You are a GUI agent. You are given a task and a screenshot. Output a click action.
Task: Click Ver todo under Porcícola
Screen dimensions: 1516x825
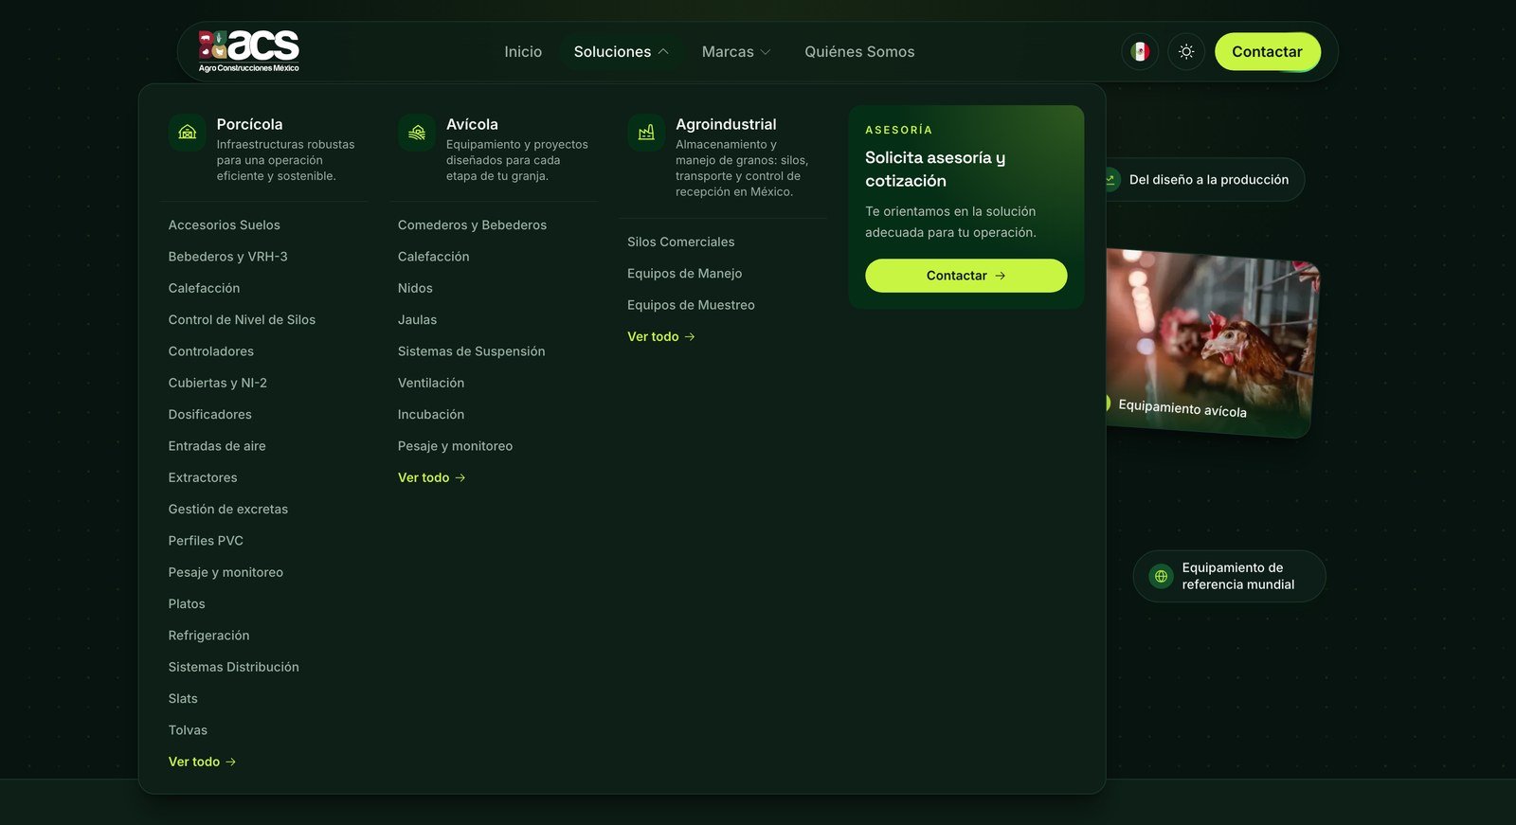point(202,762)
